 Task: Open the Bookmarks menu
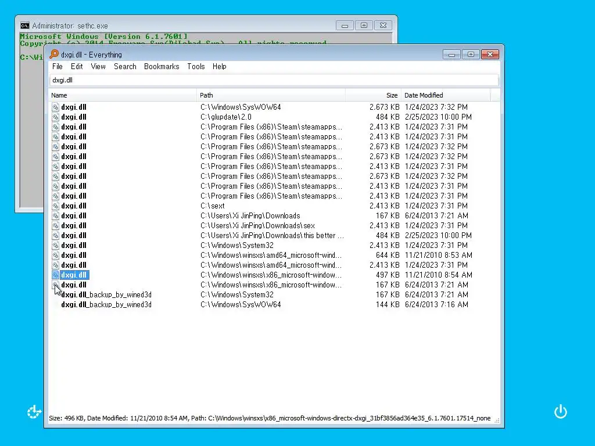(162, 66)
